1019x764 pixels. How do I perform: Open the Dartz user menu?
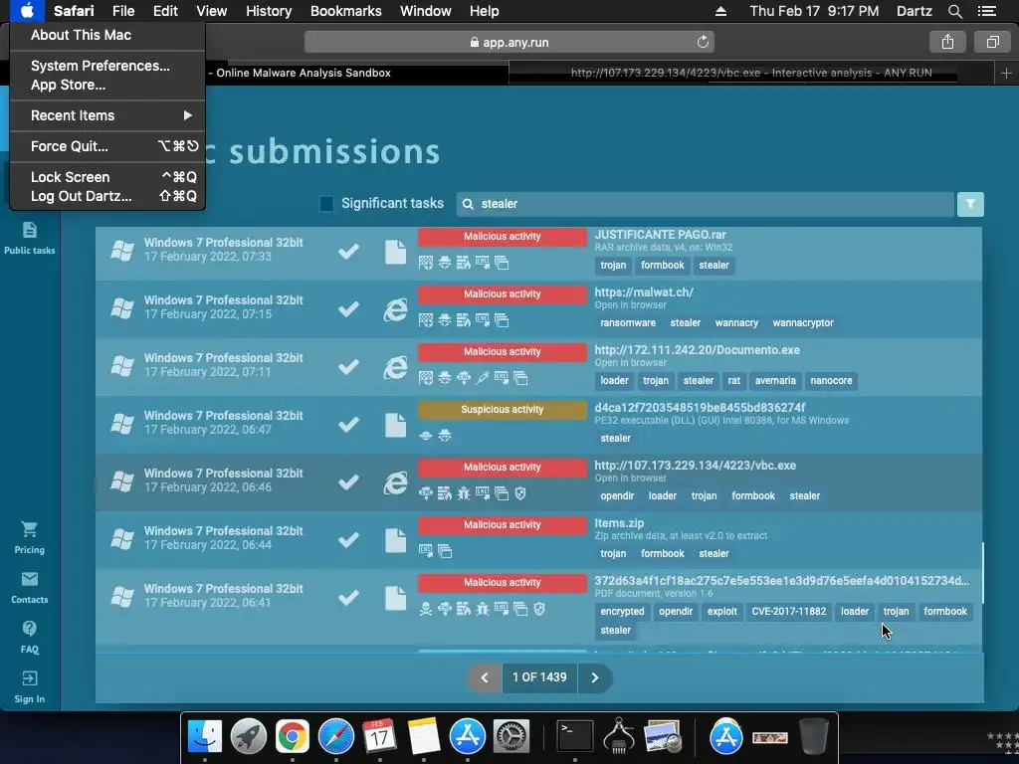[914, 11]
